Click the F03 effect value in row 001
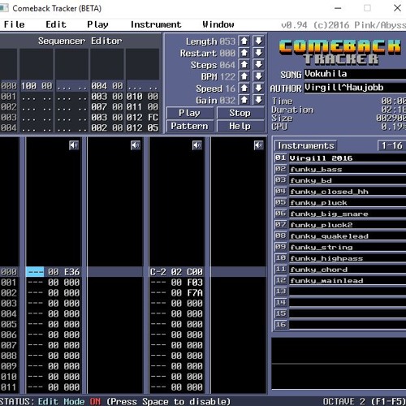 tap(195, 283)
